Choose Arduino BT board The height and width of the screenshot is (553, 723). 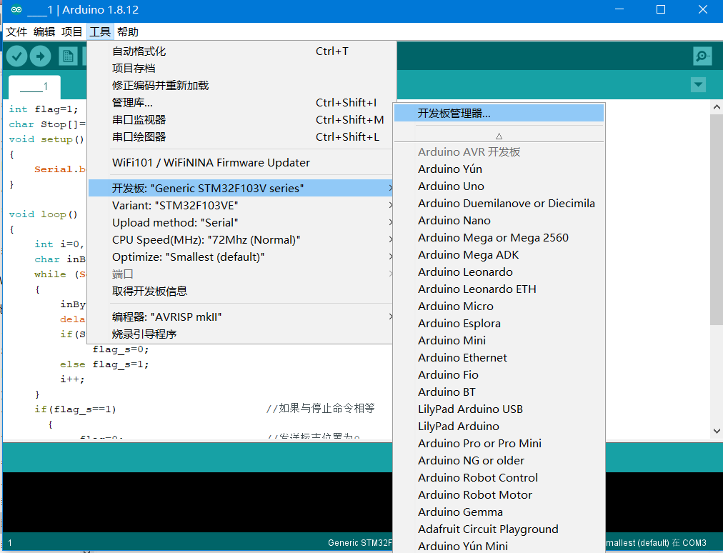(x=499, y=392)
